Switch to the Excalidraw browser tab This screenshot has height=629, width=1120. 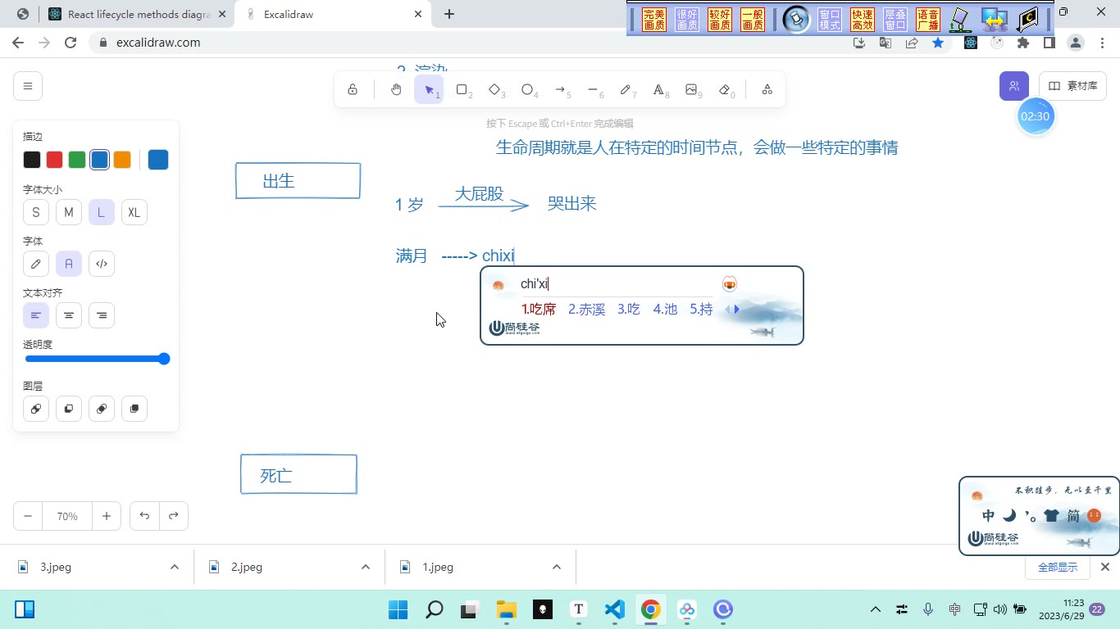[332, 14]
